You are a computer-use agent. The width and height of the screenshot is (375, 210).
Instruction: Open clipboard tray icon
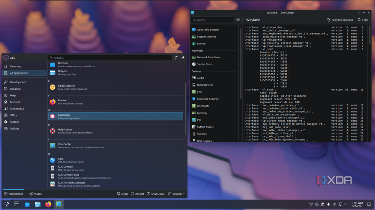[x=322, y=204]
